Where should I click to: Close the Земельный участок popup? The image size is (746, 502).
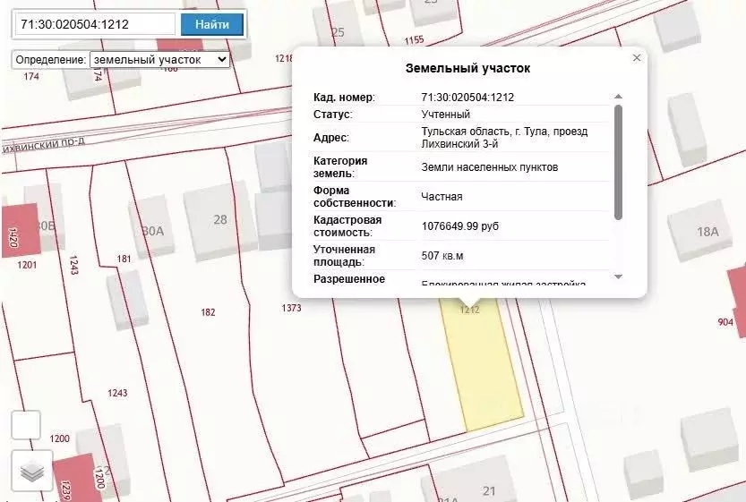pos(637,58)
